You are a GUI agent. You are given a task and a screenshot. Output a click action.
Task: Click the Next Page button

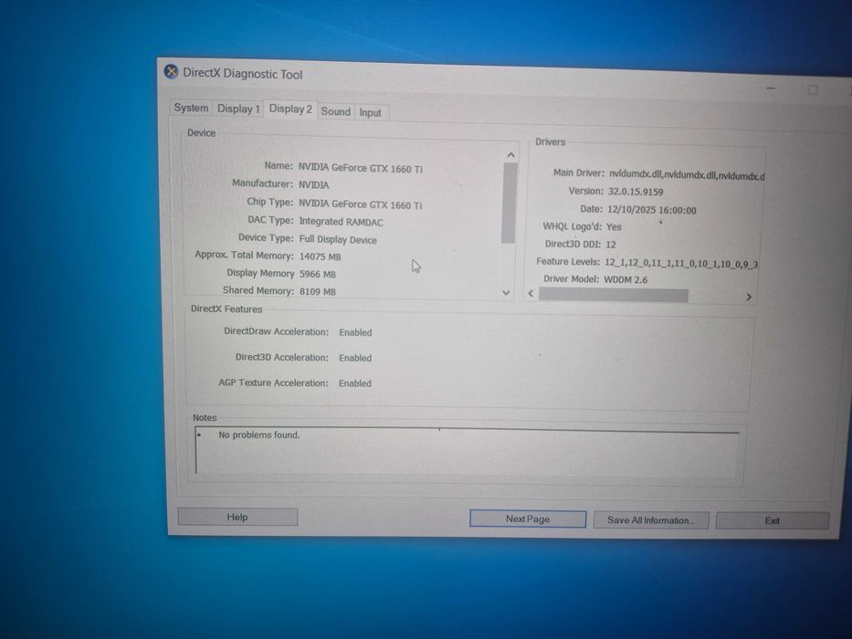(x=528, y=519)
